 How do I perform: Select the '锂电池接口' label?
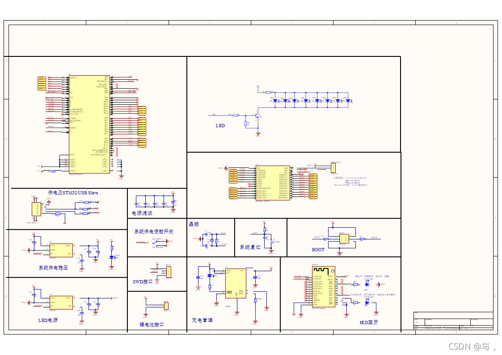(152, 325)
